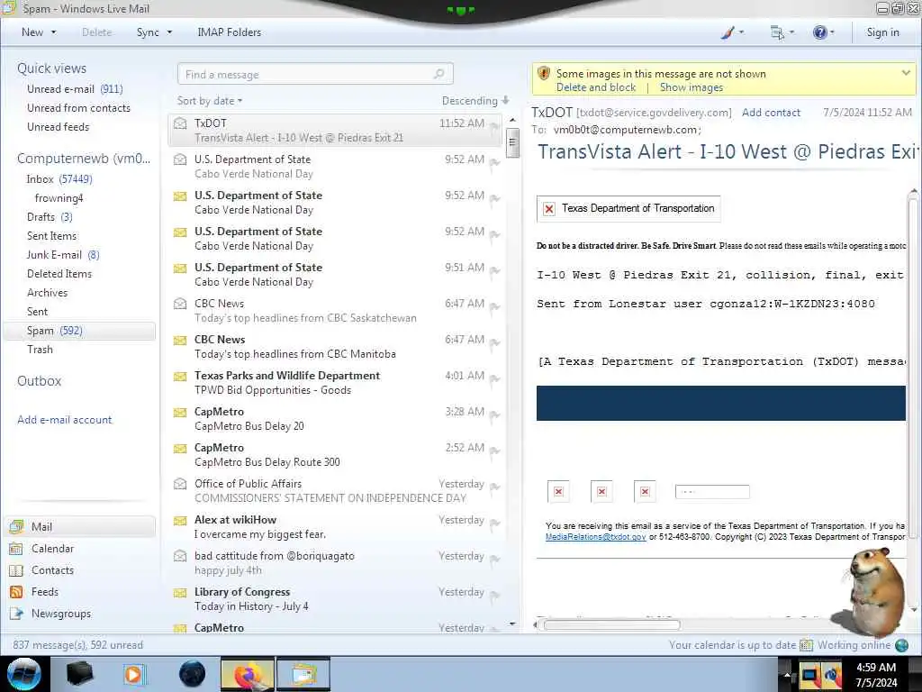
Task: Flag the Alex at wikiHow message
Action: click(494, 524)
